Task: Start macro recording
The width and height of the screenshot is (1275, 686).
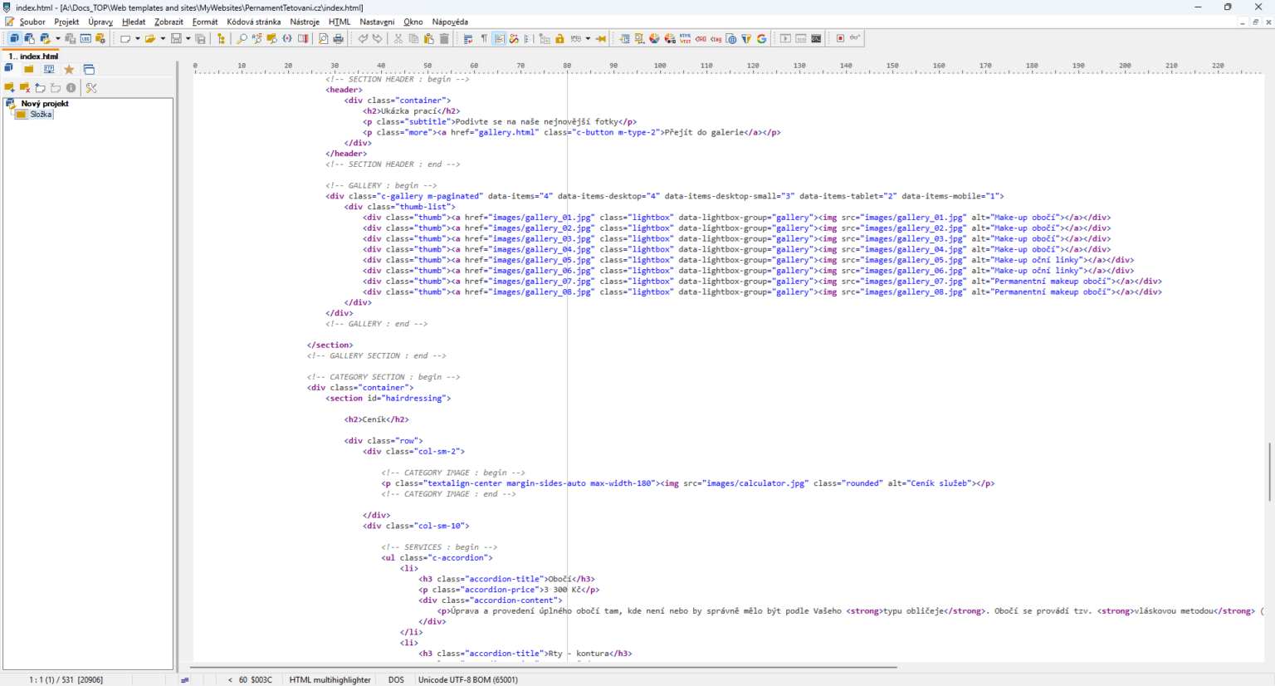Action: pos(840,38)
